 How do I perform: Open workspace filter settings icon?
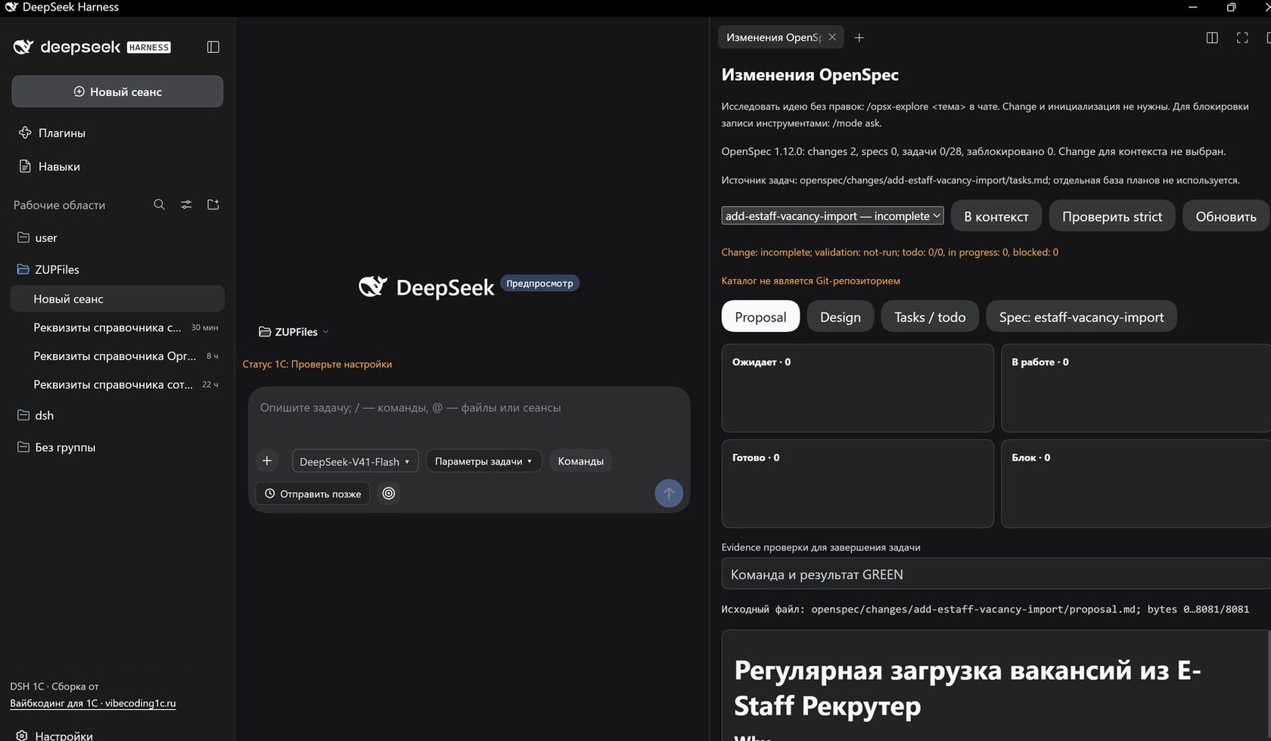click(186, 204)
